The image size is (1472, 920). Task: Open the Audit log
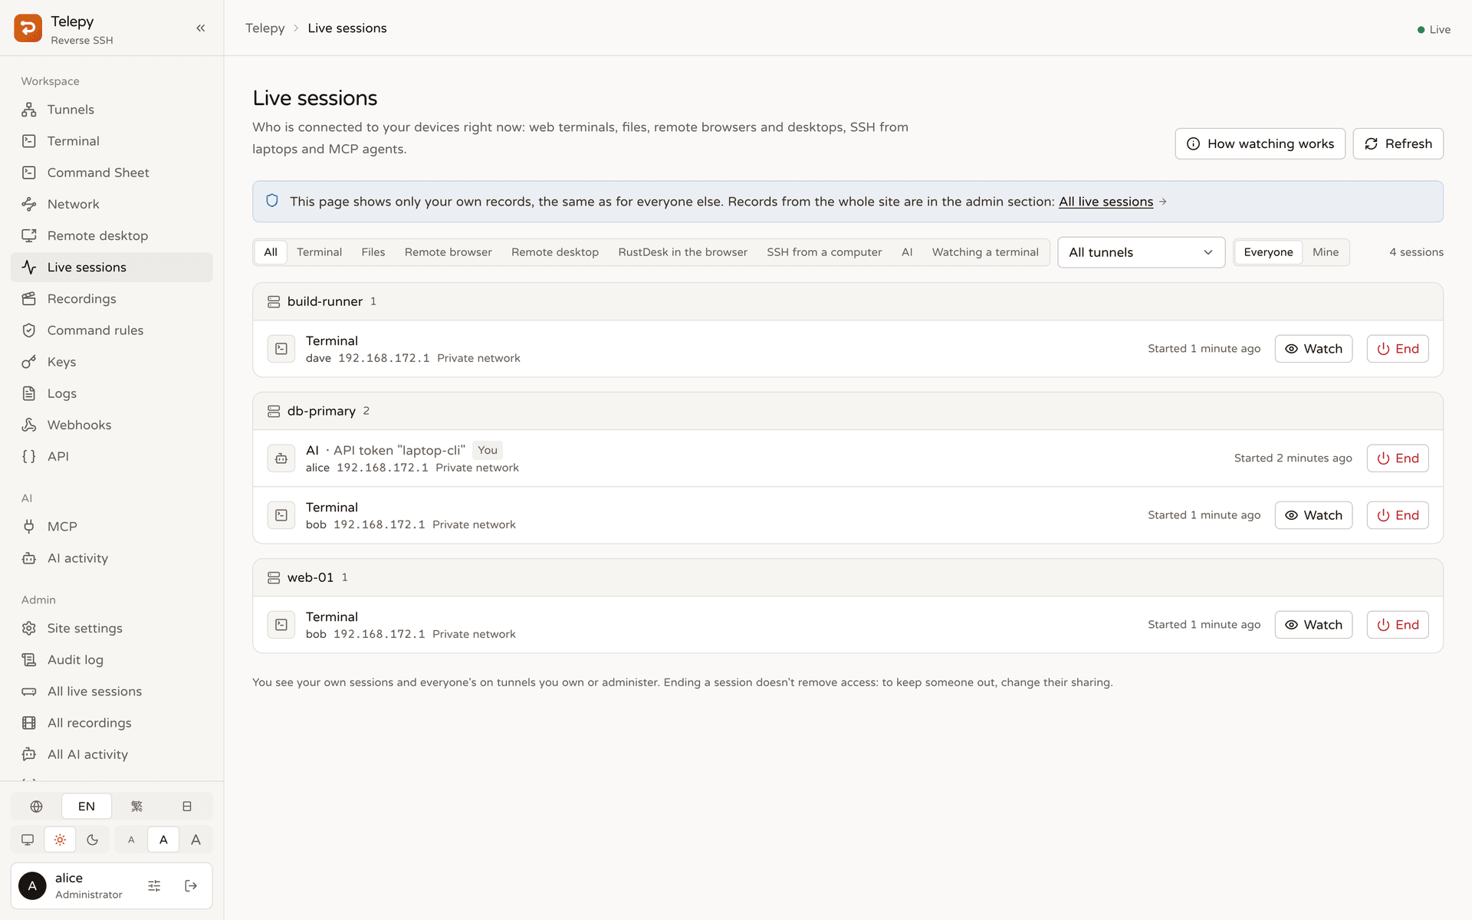[x=112, y=659]
